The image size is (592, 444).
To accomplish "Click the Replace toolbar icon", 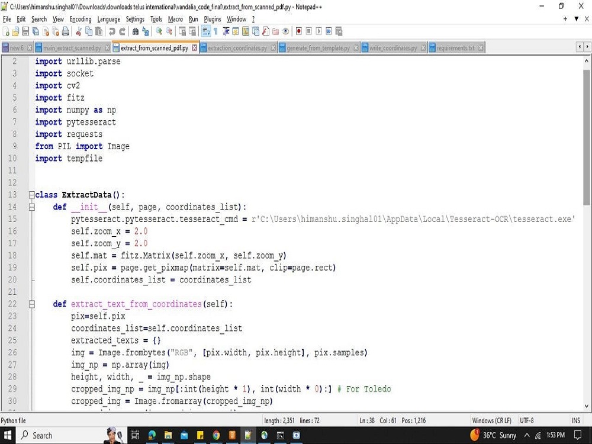I will coord(146,31).
